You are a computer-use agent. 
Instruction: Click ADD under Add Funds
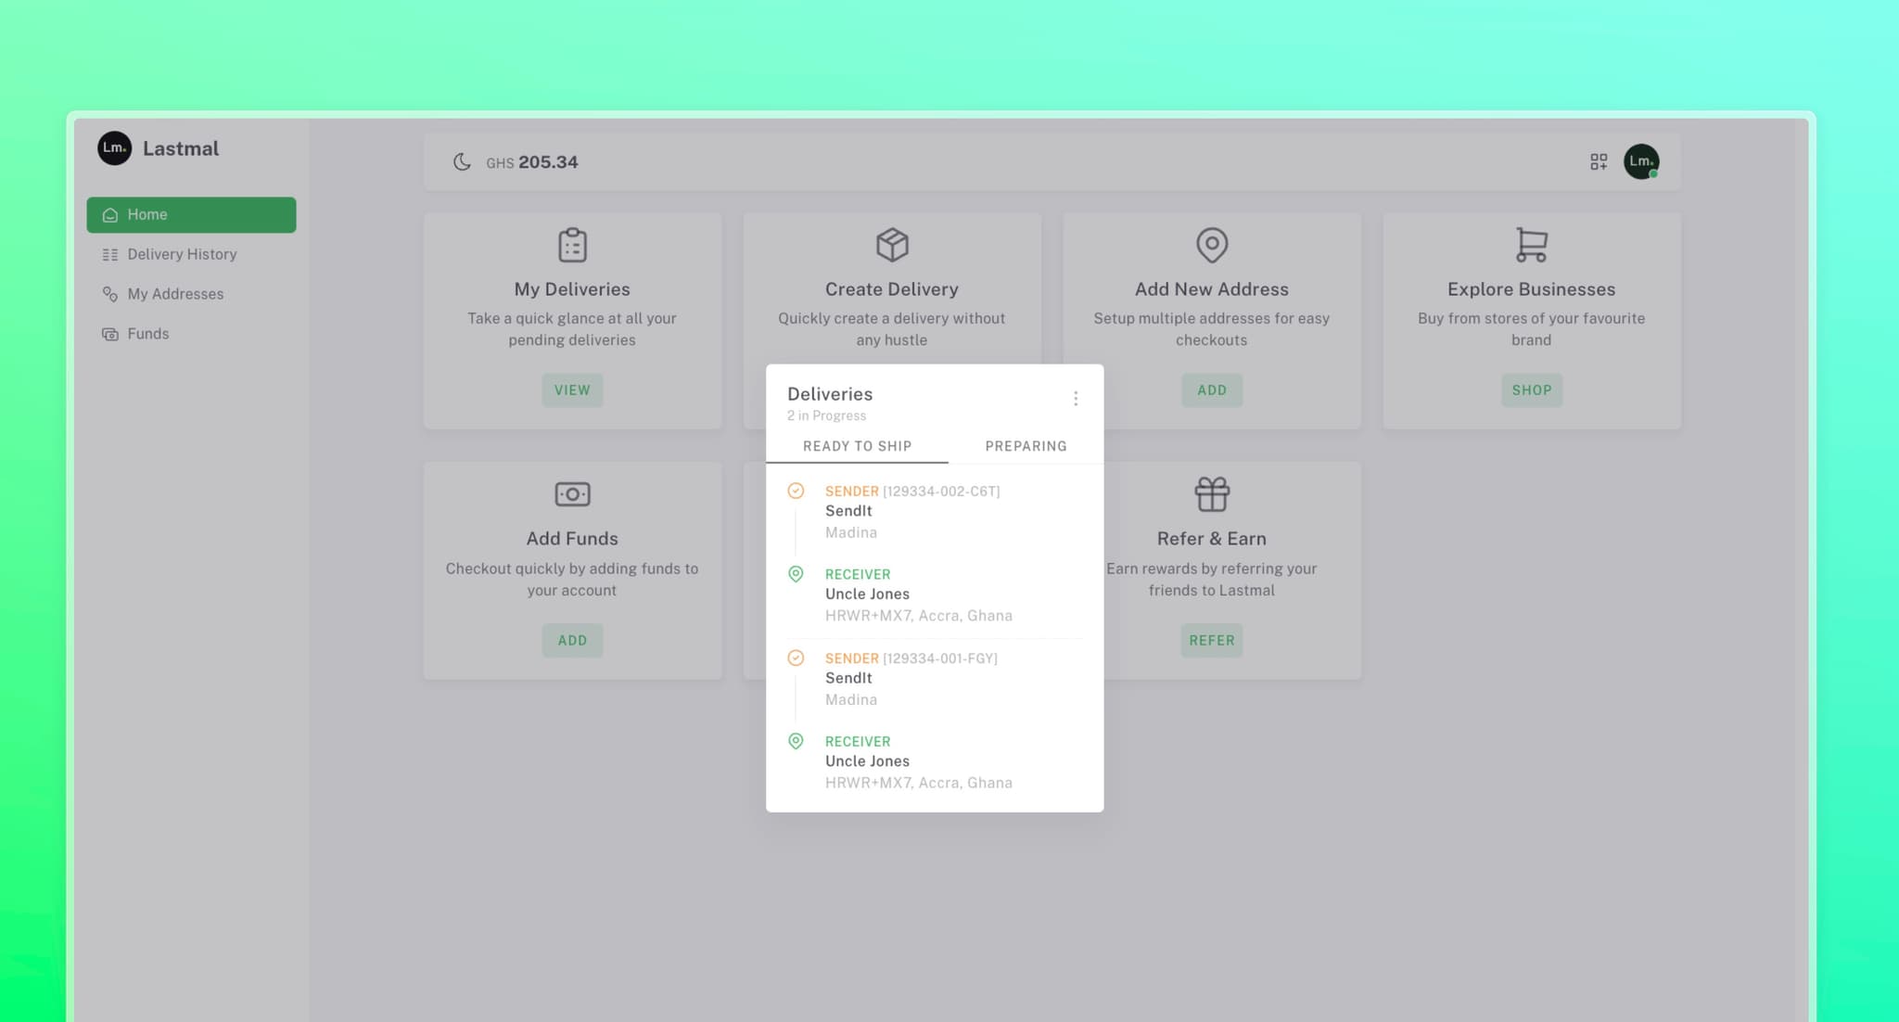572,641
